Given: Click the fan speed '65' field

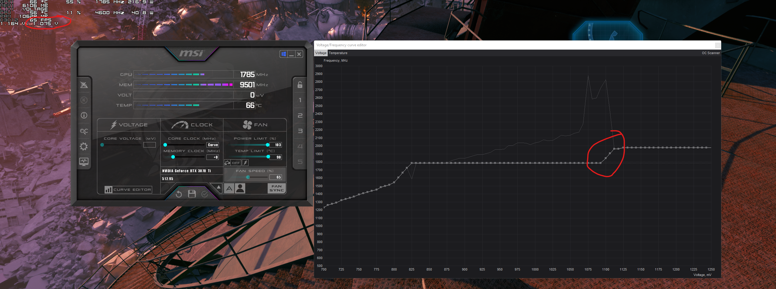Looking at the screenshot, I should coord(276,177).
